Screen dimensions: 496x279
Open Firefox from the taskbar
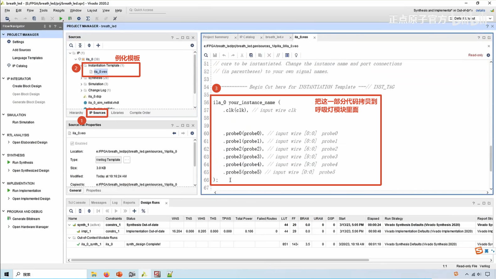coord(107,274)
